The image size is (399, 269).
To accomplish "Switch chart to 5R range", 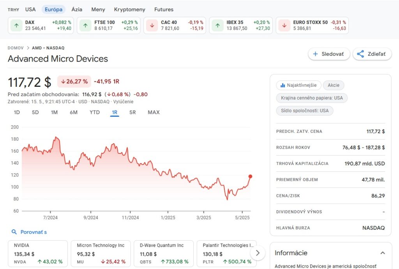I will pyautogui.click(x=132, y=112).
